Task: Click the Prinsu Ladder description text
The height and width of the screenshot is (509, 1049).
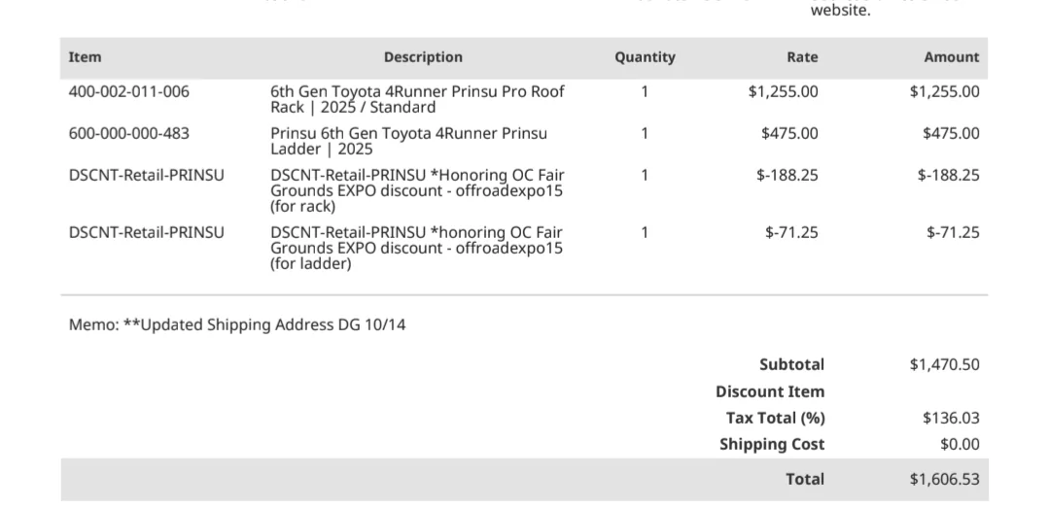Action: 408,141
